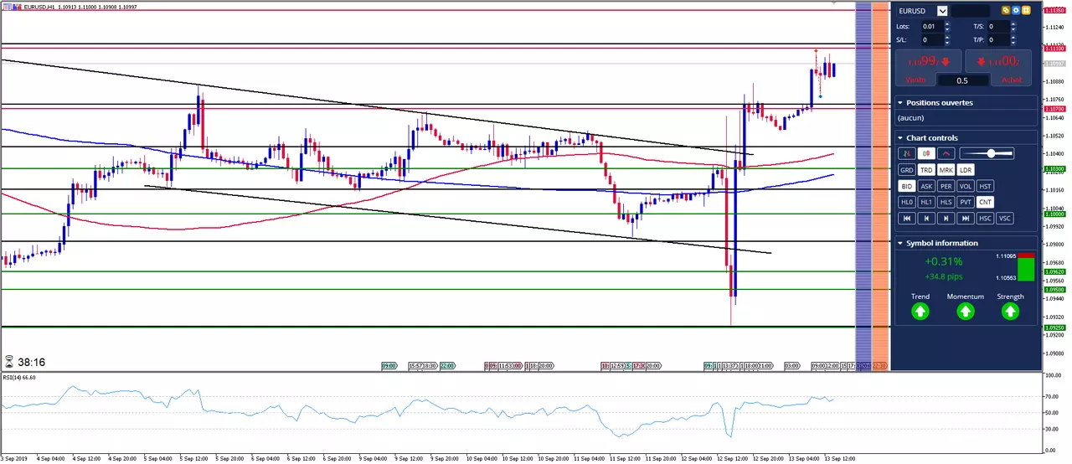
Task: Click the T/S input field
Action: [x=998, y=26]
